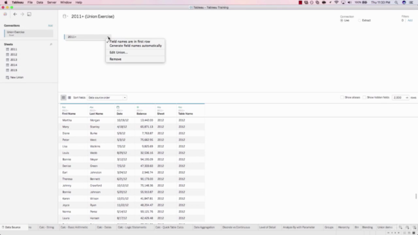Screen dimensions: 418x235
Task: Click the New Story icon at bottom
Action: (414, 227)
